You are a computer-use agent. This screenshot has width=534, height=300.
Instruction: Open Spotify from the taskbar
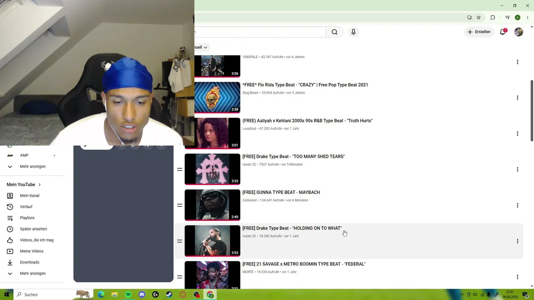(128, 295)
